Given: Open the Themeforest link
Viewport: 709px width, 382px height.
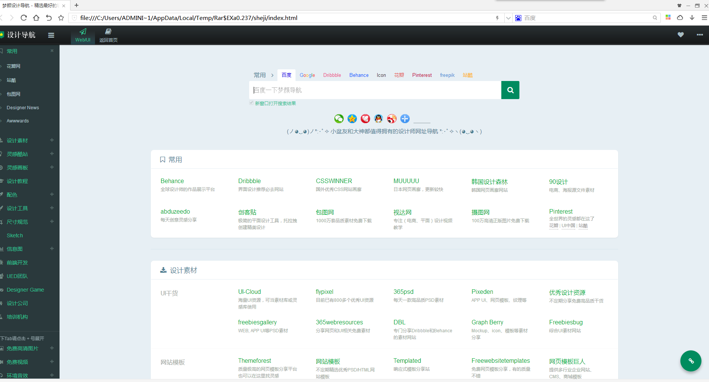Looking at the screenshot, I should [x=255, y=361].
